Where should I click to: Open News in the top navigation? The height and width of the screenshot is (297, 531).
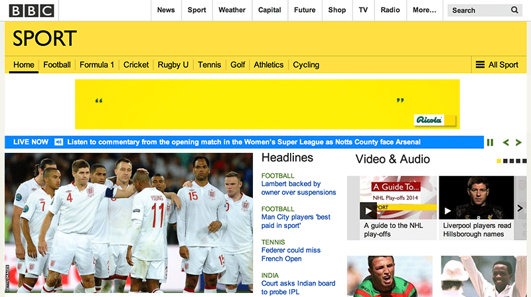tap(166, 10)
